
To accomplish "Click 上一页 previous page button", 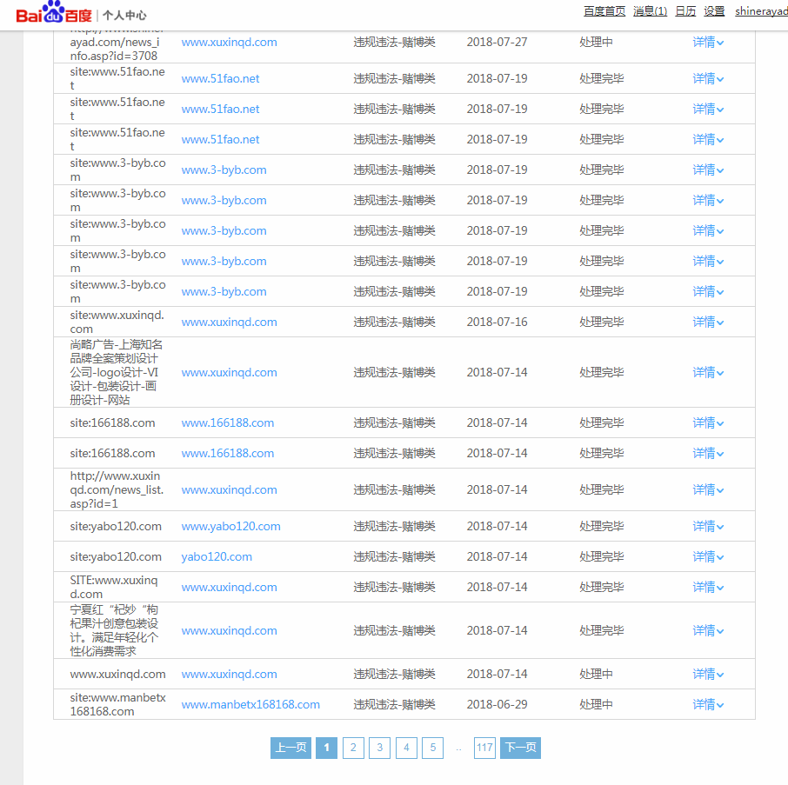I will tap(290, 748).
